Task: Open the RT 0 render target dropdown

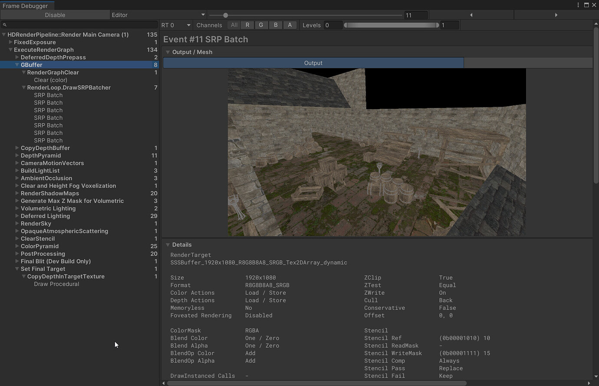Action: tap(176, 25)
